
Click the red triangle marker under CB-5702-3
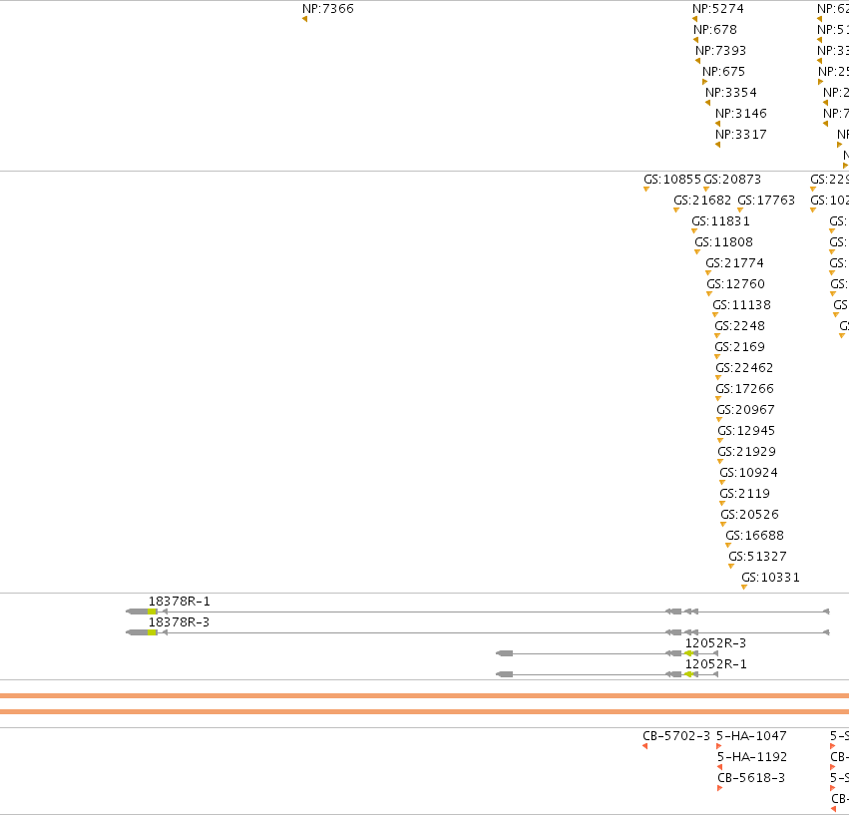(x=644, y=746)
